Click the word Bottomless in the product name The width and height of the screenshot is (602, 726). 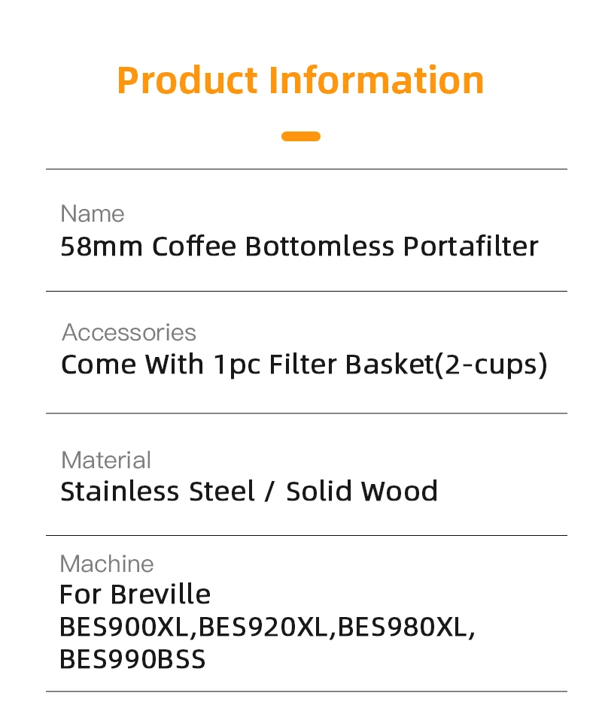[x=321, y=247]
